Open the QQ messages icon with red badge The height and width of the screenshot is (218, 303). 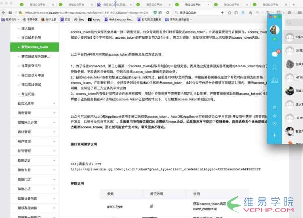(x=275, y=54)
